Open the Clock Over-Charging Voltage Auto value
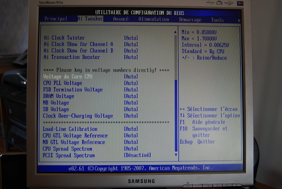This screenshot has width=282, height=189. tap(131, 116)
